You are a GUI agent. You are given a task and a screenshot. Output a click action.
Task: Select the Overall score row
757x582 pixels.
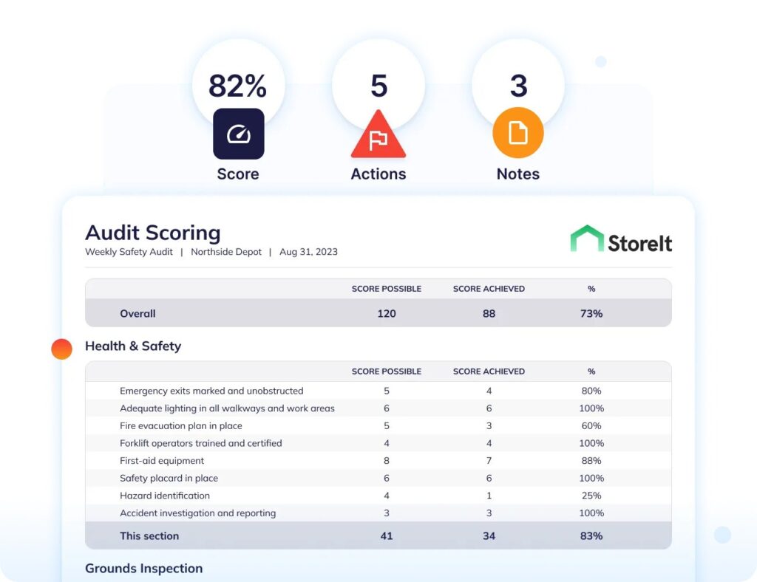pos(378,313)
